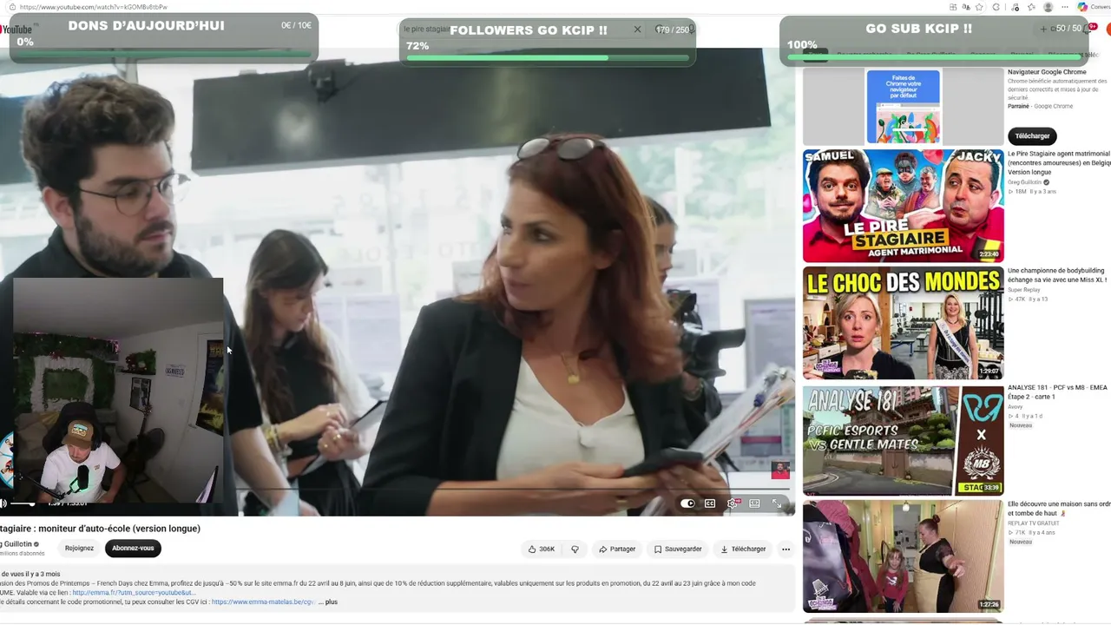Open the Copilot icon in the browser toolbar
Screen dimensions: 1111x625
click(1082, 7)
